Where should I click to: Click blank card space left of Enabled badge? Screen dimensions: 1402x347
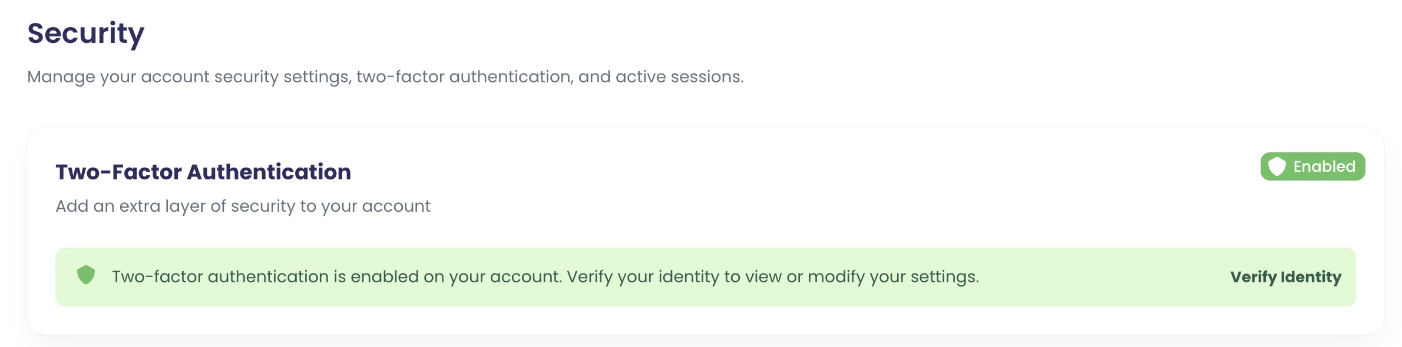point(825,171)
